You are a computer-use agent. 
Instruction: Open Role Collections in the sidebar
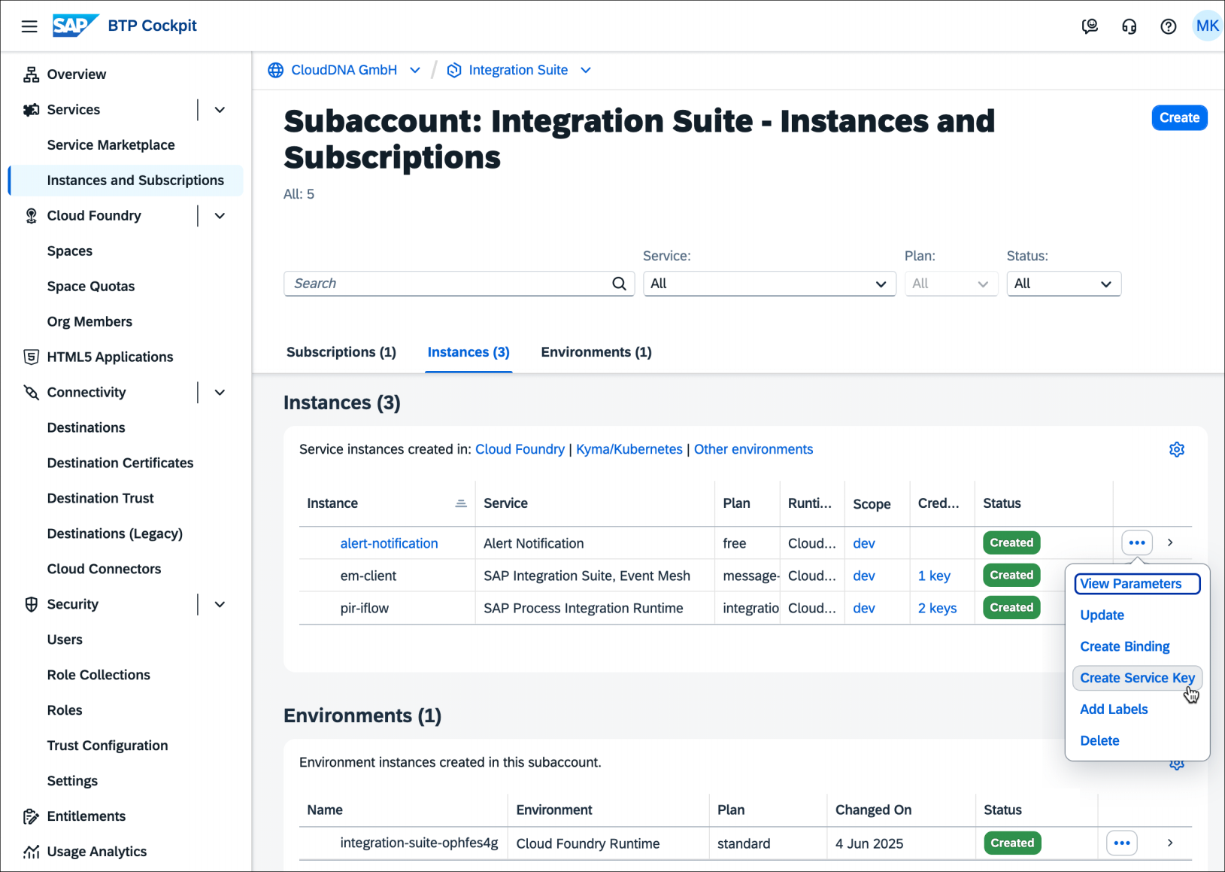click(99, 675)
